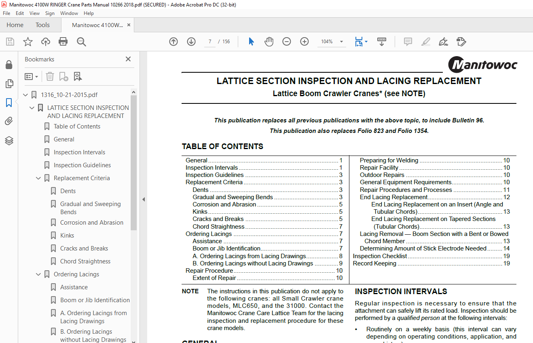
Task: Open the Help menu
Action: point(89,13)
